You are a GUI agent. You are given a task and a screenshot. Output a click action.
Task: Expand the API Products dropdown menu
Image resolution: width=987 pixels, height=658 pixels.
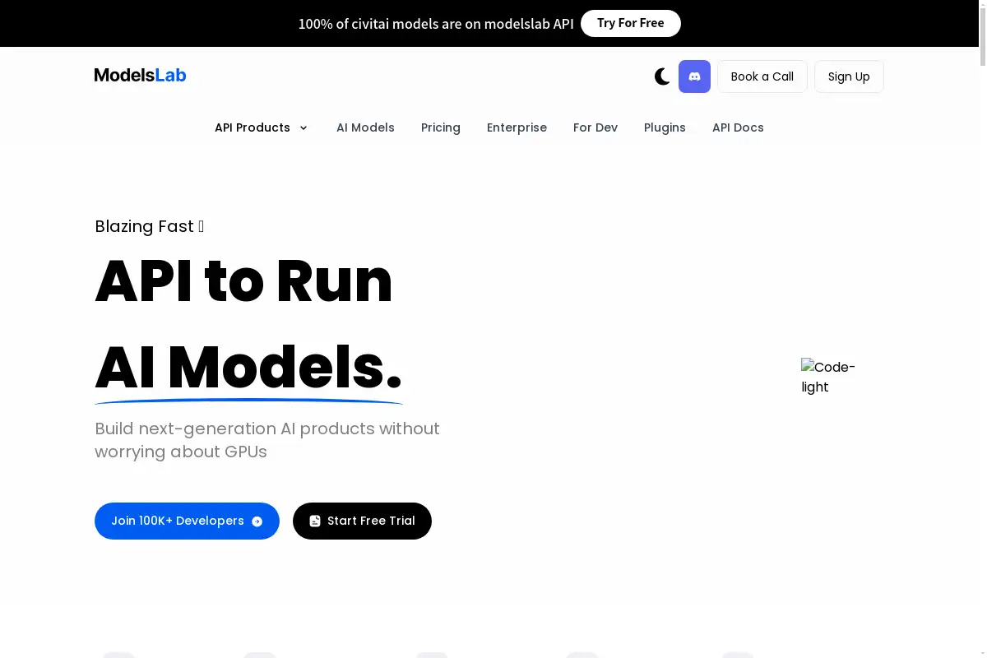click(x=262, y=127)
